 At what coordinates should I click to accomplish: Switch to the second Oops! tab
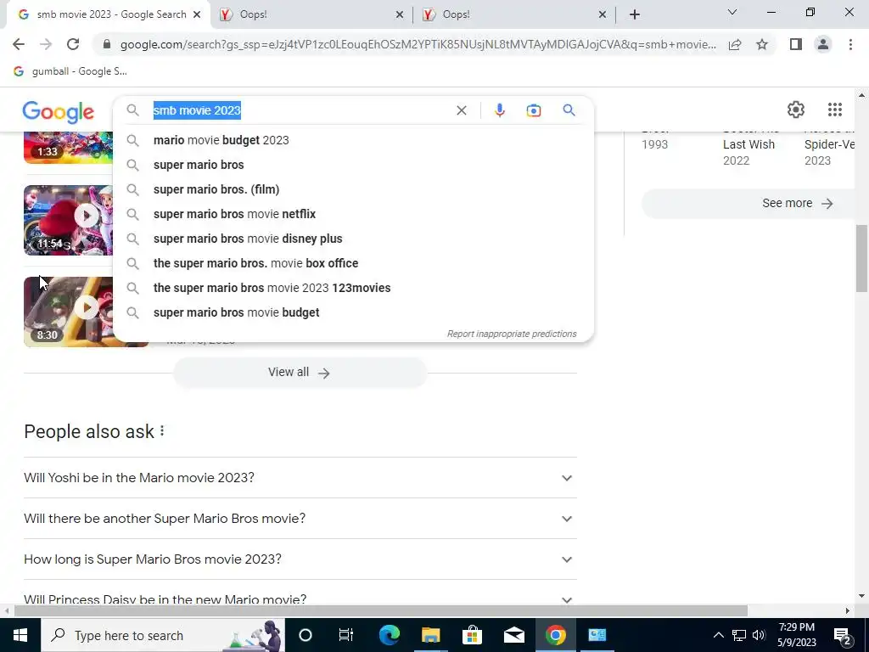click(x=513, y=14)
